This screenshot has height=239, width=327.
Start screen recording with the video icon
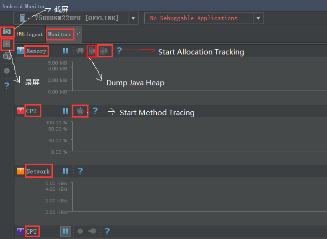pos(7,44)
